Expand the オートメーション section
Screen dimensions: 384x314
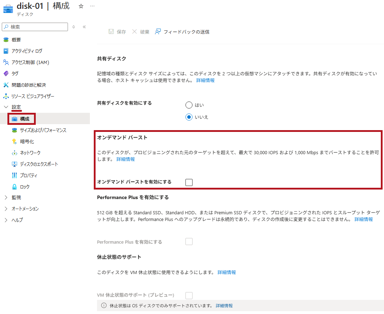point(6,209)
